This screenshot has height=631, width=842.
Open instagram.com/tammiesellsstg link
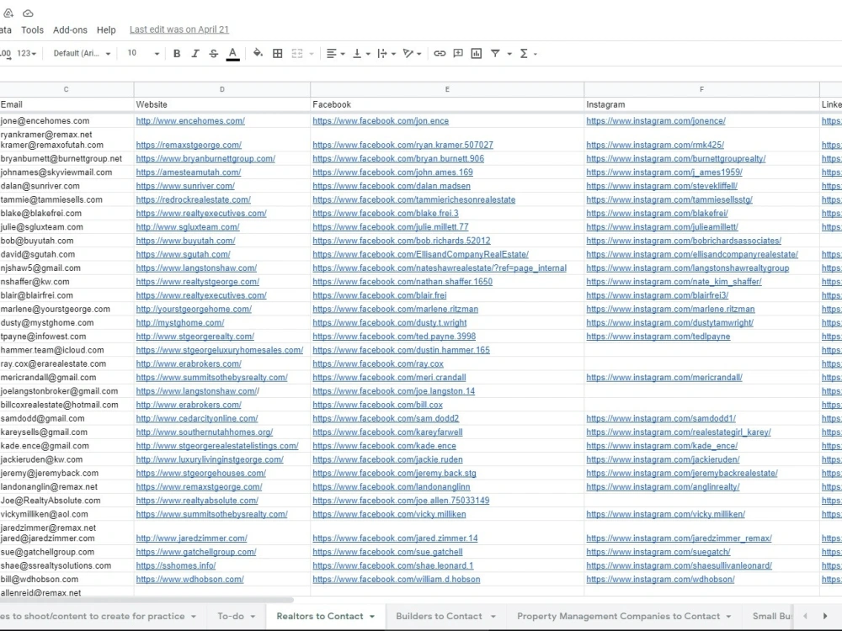[x=669, y=199]
